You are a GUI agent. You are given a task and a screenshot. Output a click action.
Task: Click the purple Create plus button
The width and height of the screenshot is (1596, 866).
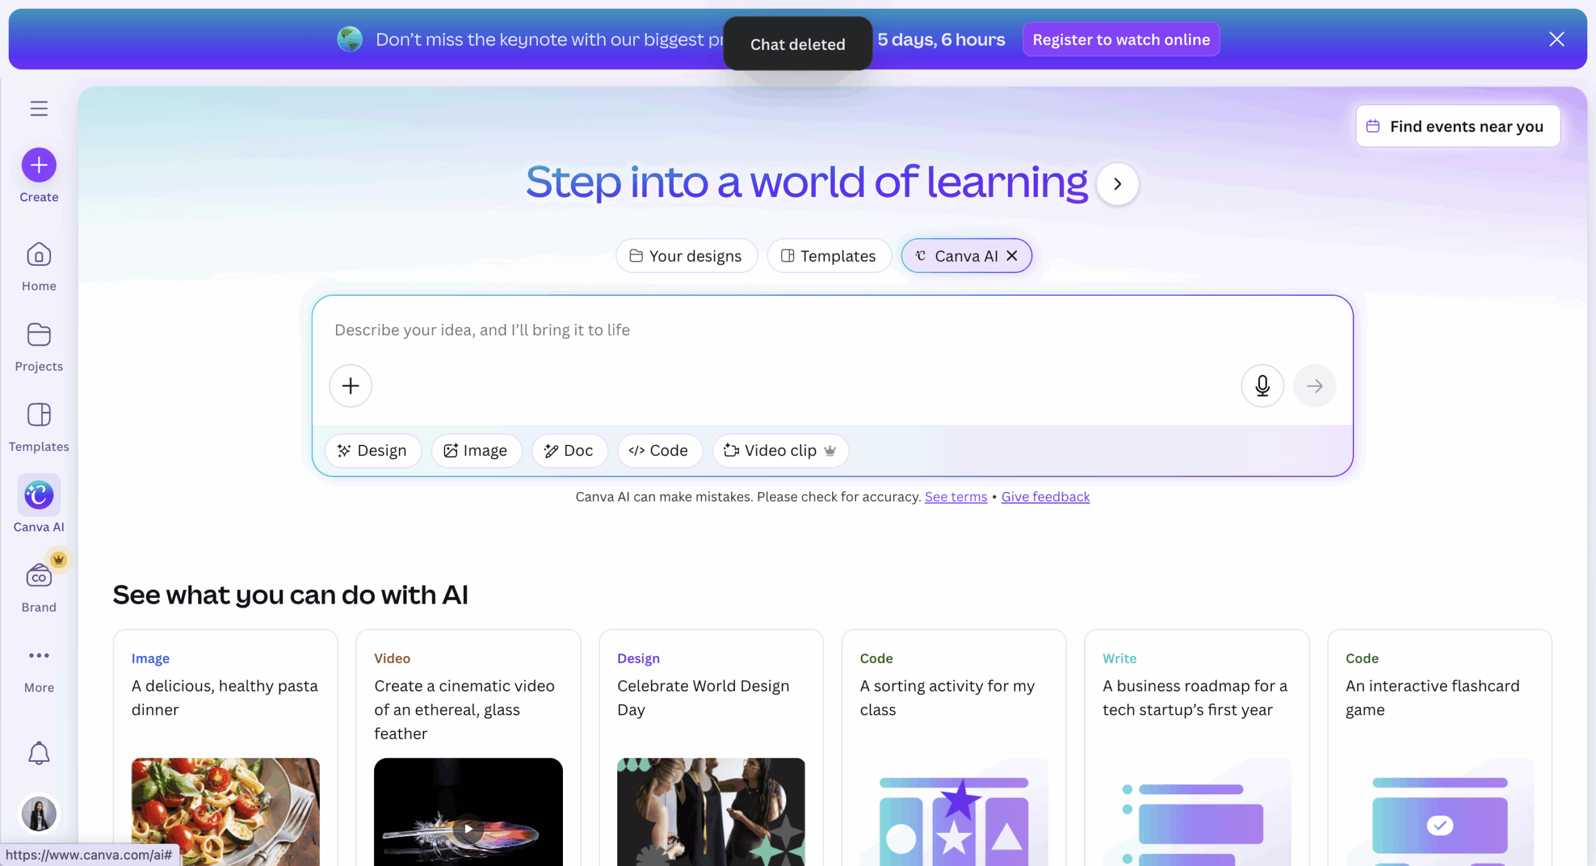39,165
